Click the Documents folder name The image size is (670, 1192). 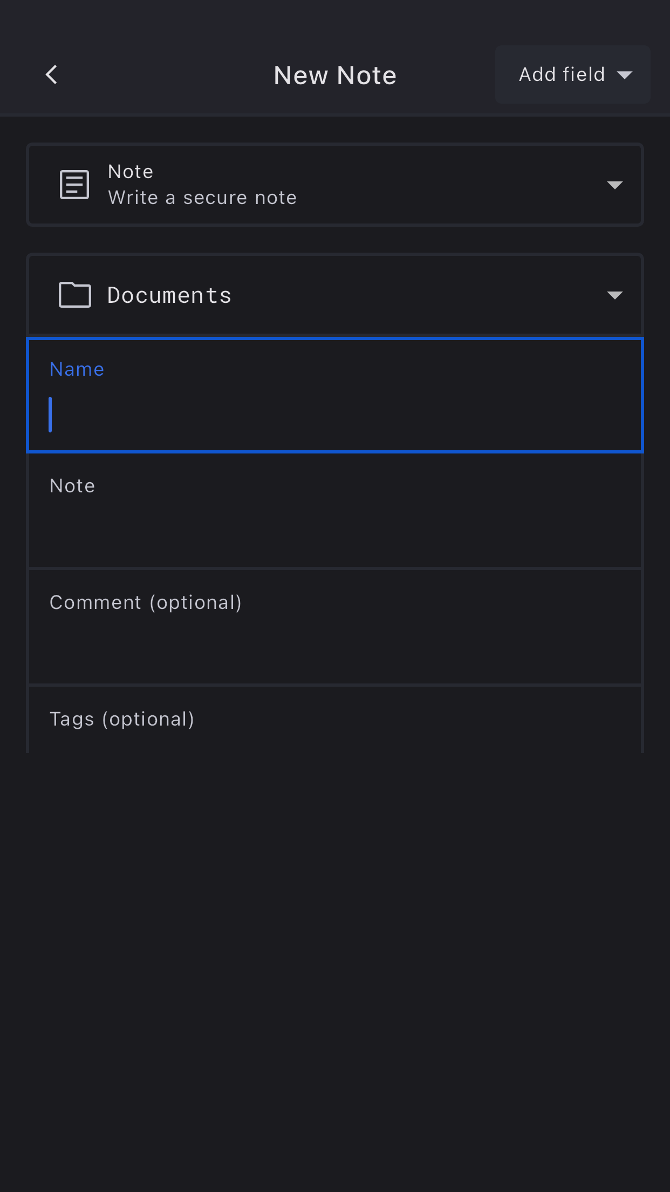click(169, 295)
